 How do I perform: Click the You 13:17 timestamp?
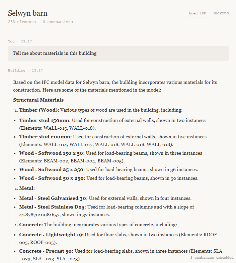[20, 41]
